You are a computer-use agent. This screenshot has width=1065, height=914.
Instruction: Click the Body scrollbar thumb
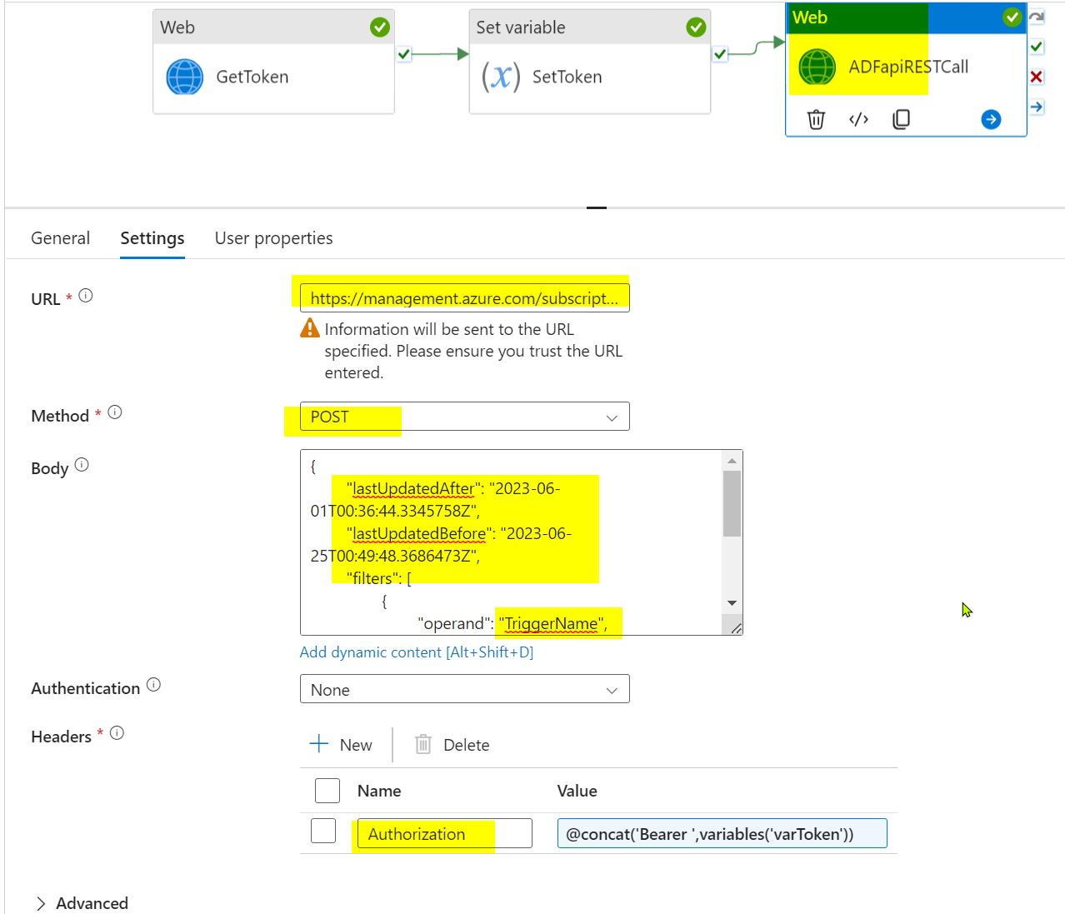pos(732,504)
